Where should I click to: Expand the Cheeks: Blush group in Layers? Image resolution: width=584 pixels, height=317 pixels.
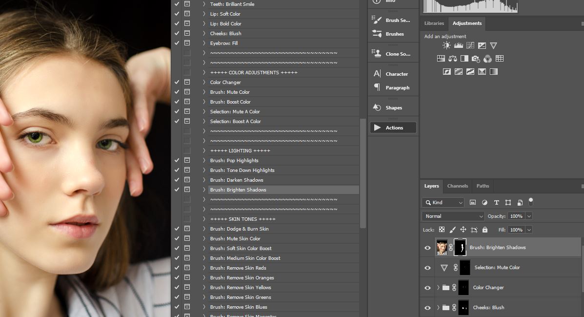coord(439,308)
